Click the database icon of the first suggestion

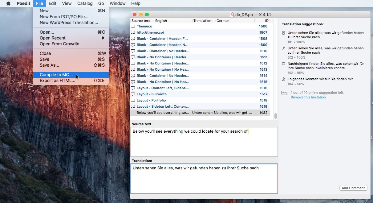283,33
